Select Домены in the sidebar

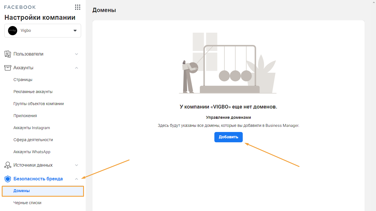click(43, 191)
